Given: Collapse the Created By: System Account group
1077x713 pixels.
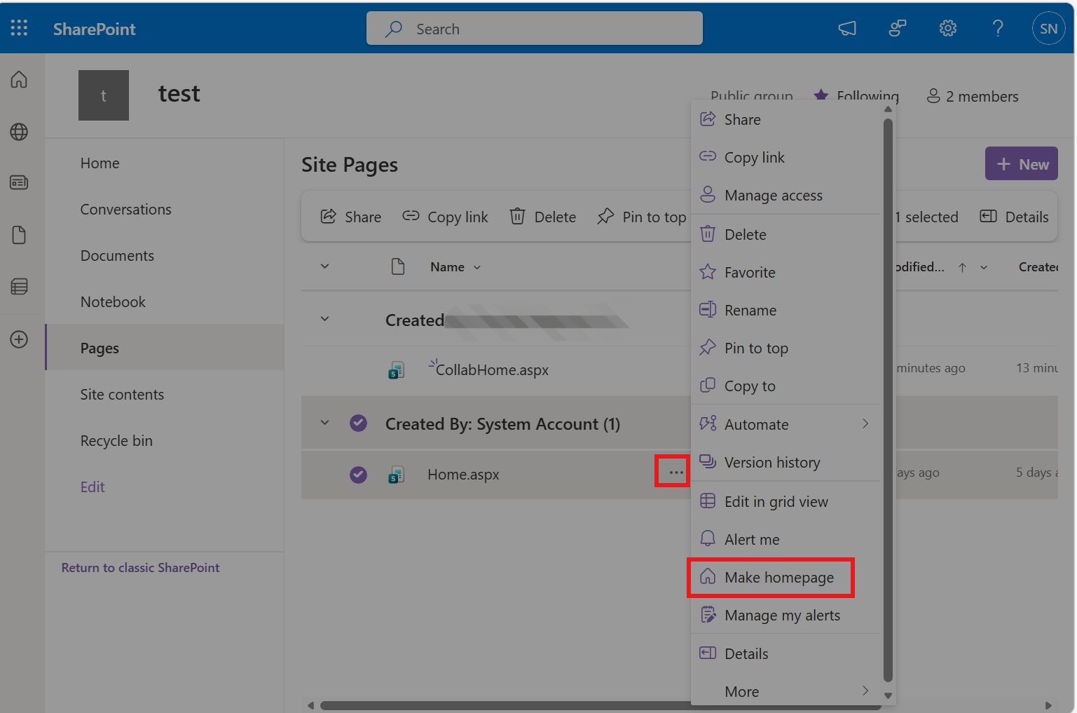Looking at the screenshot, I should point(324,423).
